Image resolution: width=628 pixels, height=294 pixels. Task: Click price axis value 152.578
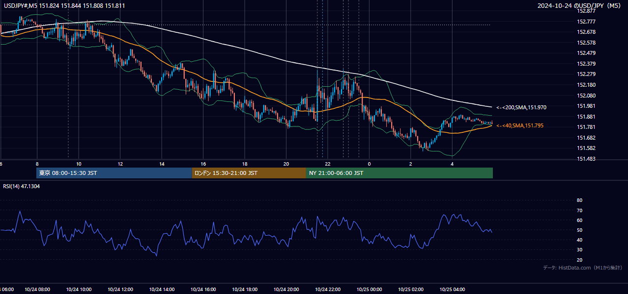587,43
